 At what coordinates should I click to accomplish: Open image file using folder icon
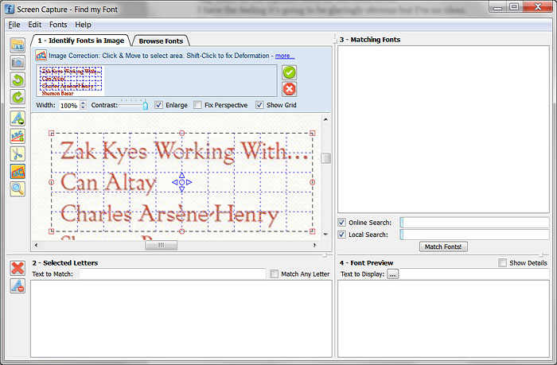[x=18, y=45]
